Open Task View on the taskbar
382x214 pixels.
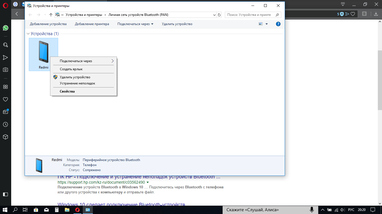25,210
